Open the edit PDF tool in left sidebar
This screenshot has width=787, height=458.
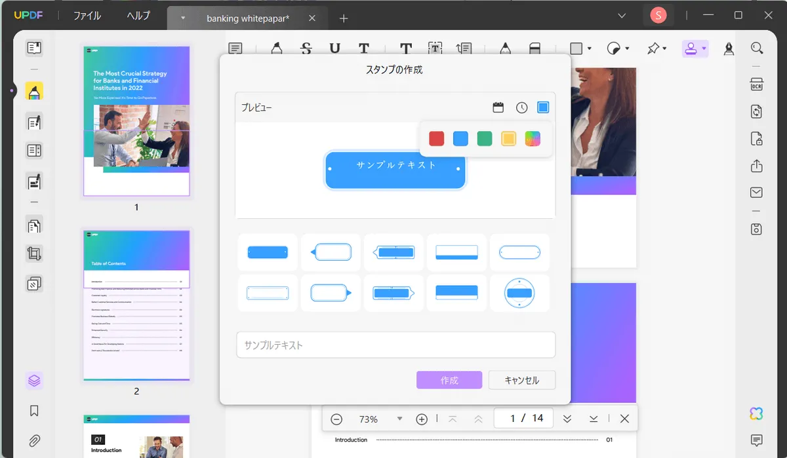tap(34, 122)
